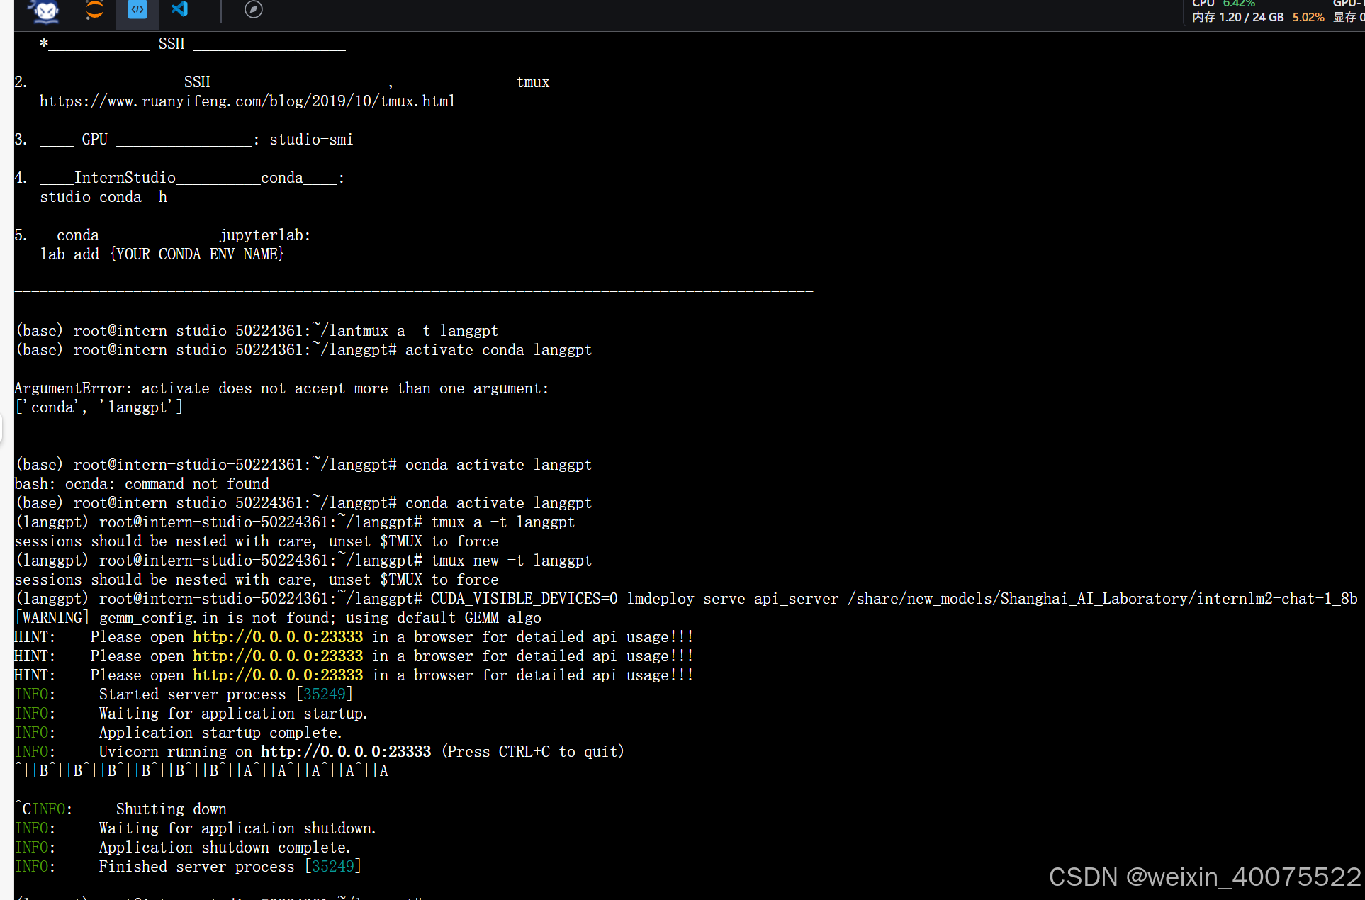
Task: Click process ID 35249 in Started server line
Action: tap(325, 694)
